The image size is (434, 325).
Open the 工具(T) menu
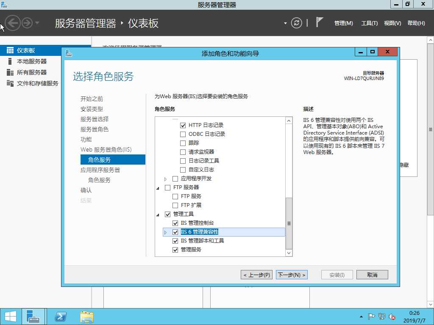(369, 23)
